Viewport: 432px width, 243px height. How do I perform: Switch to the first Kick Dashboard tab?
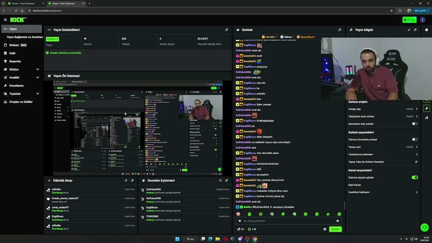[x=26, y=3]
